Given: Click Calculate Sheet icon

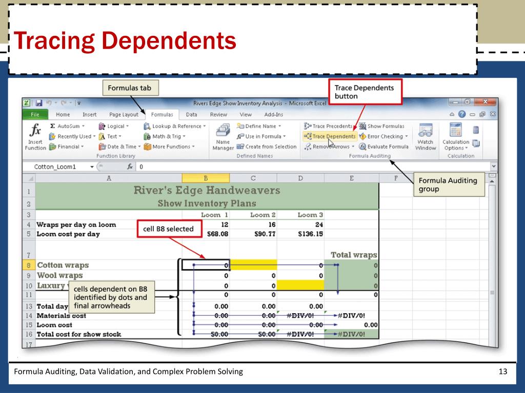Looking at the screenshot, I should tap(476, 143).
